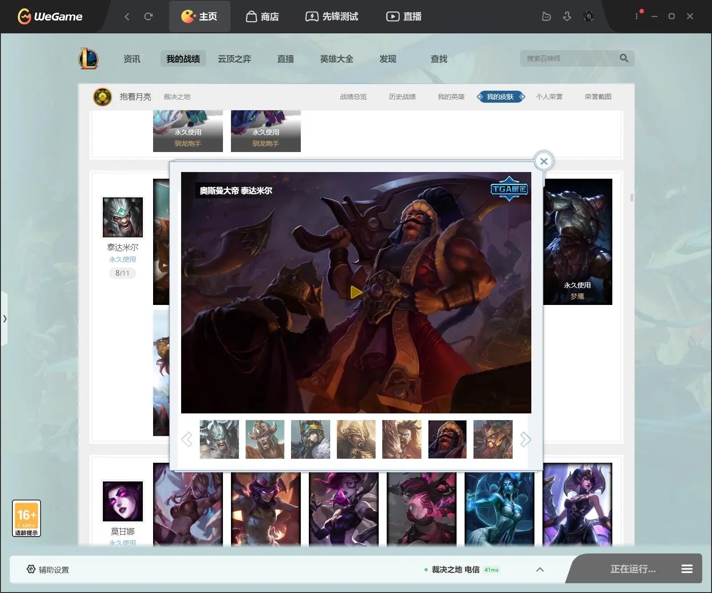This screenshot has height=593, width=712.
Task: Open the blue-skinned Morgana skin card
Action: point(499,509)
